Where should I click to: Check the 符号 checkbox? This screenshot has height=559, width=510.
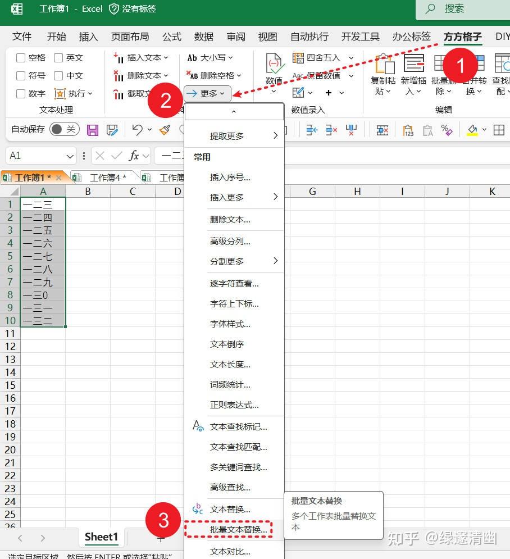(x=21, y=76)
